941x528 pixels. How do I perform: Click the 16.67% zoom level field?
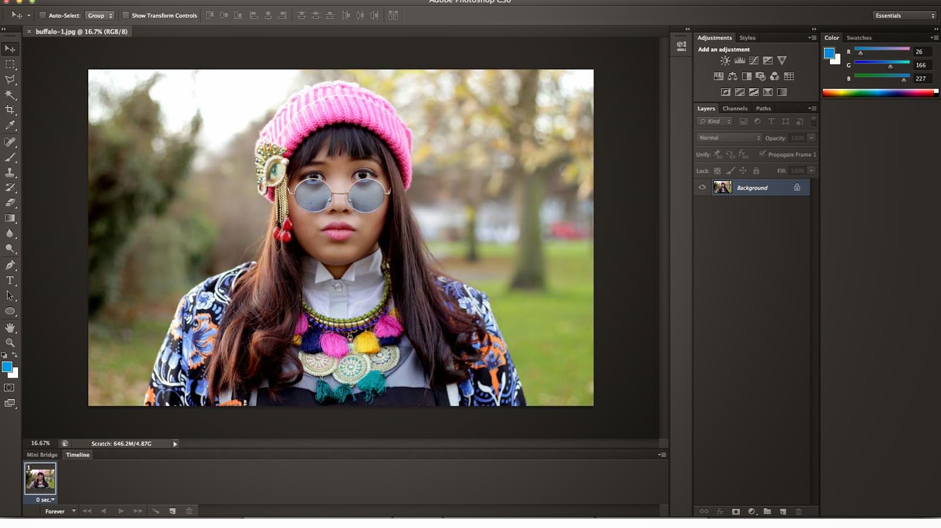pyautogui.click(x=41, y=443)
